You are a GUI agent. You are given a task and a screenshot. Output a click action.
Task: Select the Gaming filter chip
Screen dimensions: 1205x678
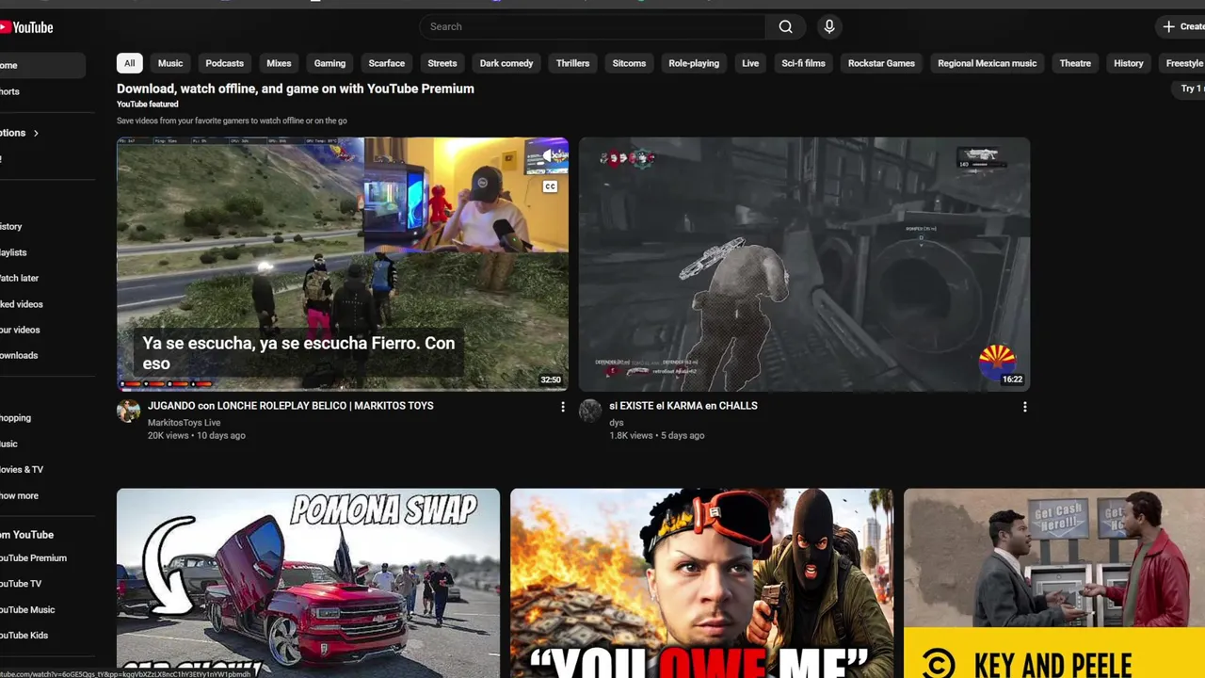click(x=329, y=63)
